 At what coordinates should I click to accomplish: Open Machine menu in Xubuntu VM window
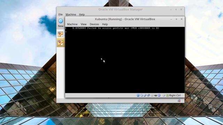pos(72,24)
